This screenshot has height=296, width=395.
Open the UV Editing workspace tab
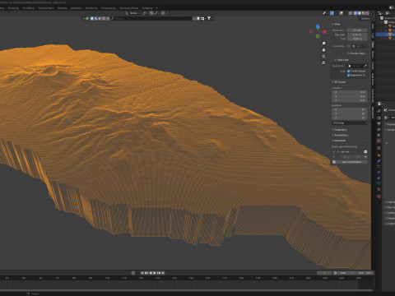click(29, 8)
